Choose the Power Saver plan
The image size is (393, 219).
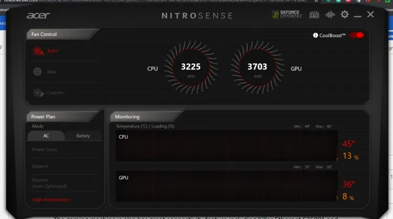click(45, 149)
